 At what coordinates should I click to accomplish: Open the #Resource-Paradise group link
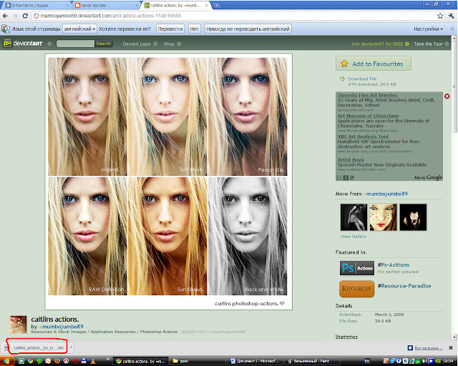tap(404, 286)
